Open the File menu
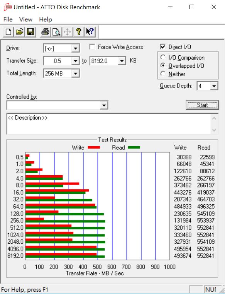The width and height of the screenshot is (225, 294). 8,19
